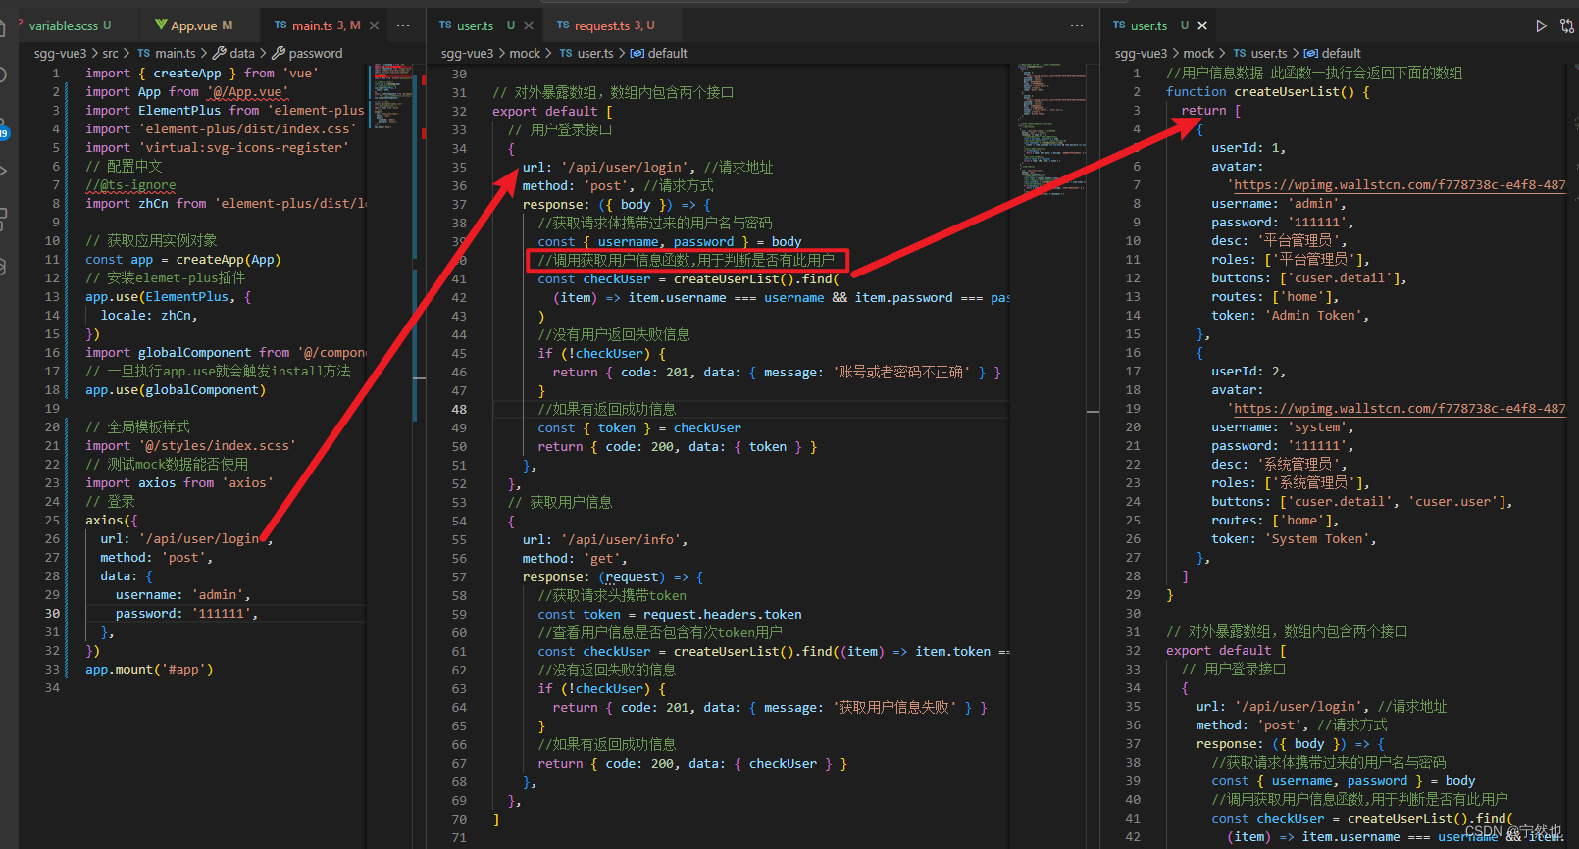The height and width of the screenshot is (849, 1579).
Task: Open default breadcrumb in right editor
Action: pyautogui.click(x=1341, y=53)
